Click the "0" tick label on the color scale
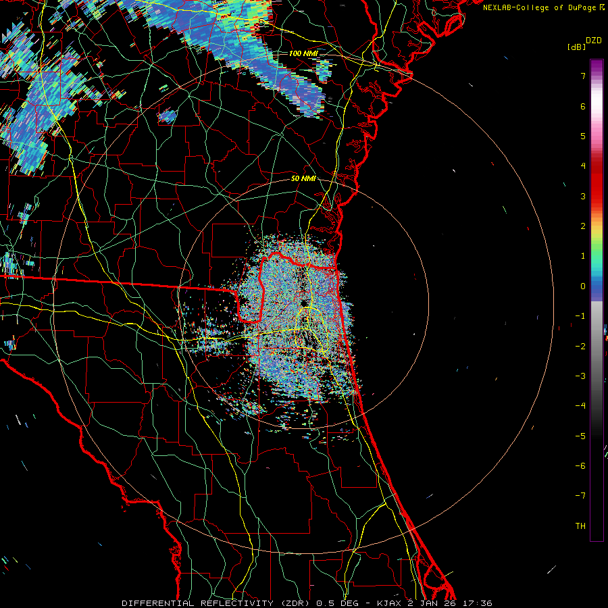The width and height of the screenshot is (608, 608). (x=583, y=286)
